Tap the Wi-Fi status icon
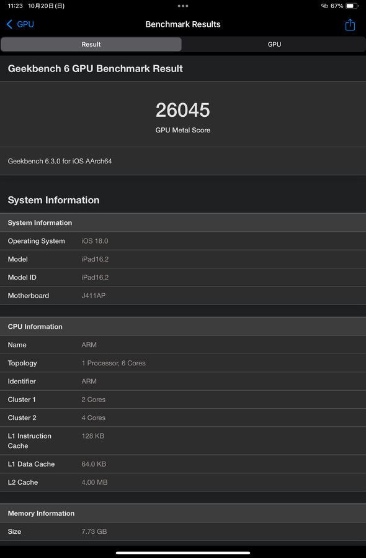The width and height of the screenshot is (366, 558). pos(325,6)
